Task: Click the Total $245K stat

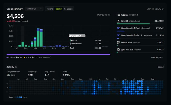Action: [66, 73]
